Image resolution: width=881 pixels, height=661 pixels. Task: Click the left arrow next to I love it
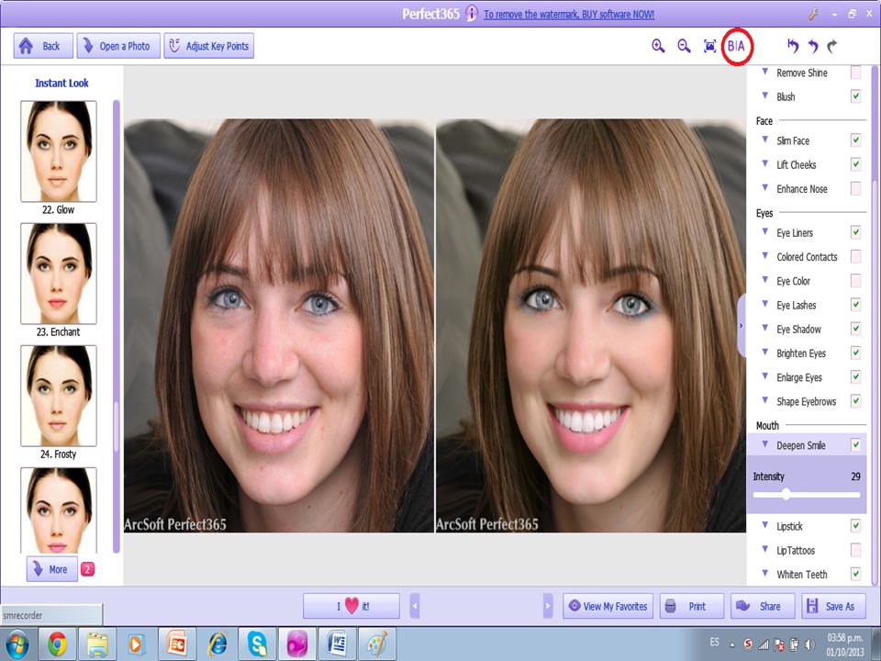click(415, 607)
